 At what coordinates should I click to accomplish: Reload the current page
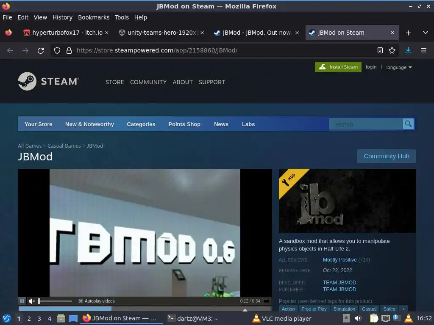41,51
